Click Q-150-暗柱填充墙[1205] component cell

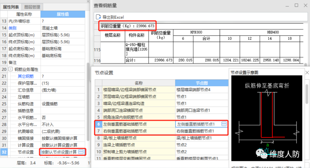[x=137, y=49]
